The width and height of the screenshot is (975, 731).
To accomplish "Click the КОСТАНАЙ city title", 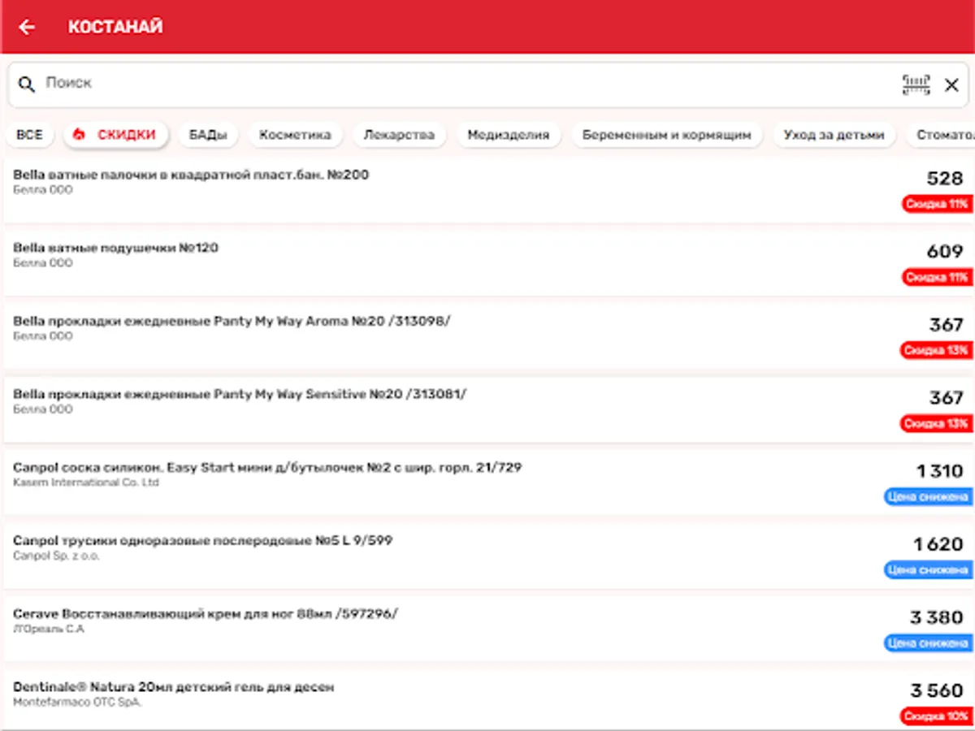I will pyautogui.click(x=115, y=27).
